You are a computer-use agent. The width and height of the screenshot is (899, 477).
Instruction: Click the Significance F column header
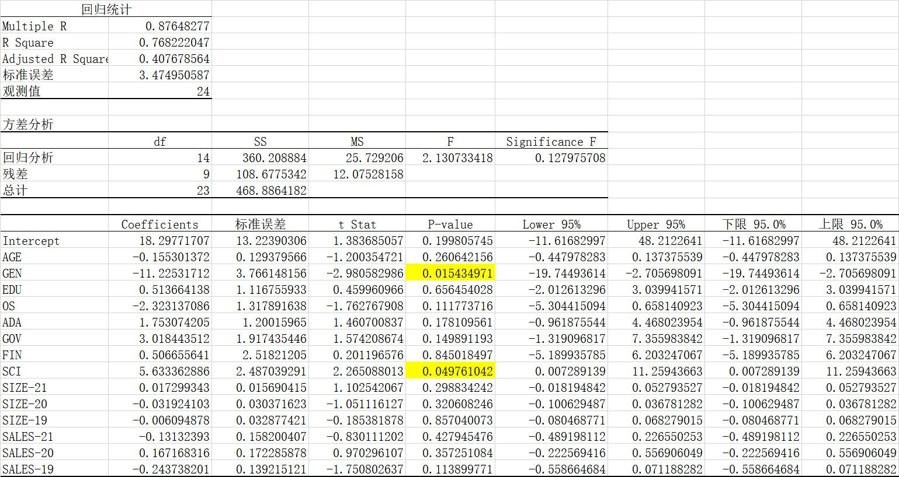coord(551,142)
